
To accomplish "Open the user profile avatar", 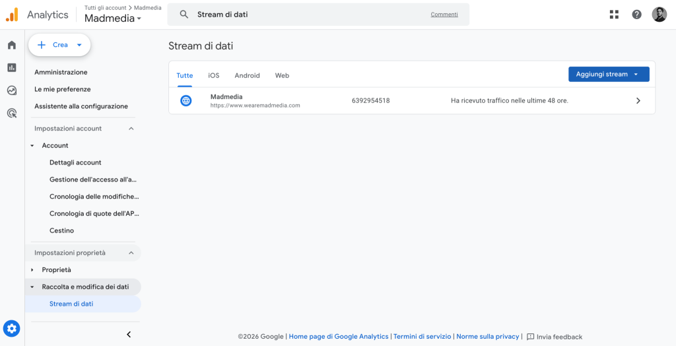I will pos(659,15).
